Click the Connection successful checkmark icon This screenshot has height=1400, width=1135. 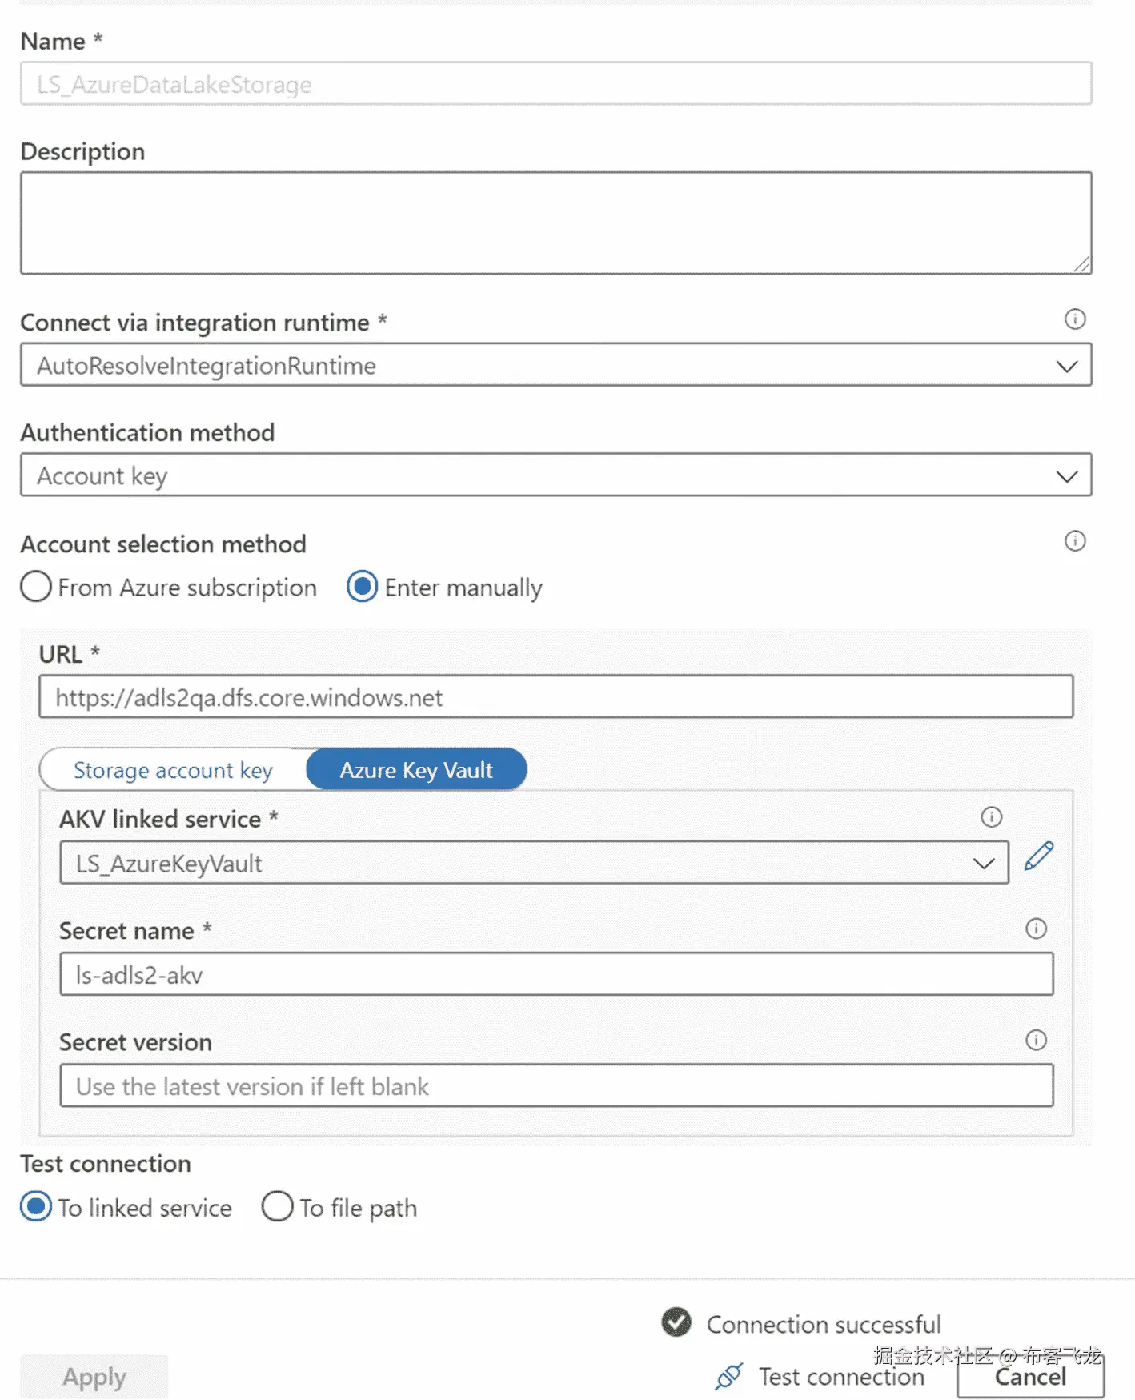676,1322
